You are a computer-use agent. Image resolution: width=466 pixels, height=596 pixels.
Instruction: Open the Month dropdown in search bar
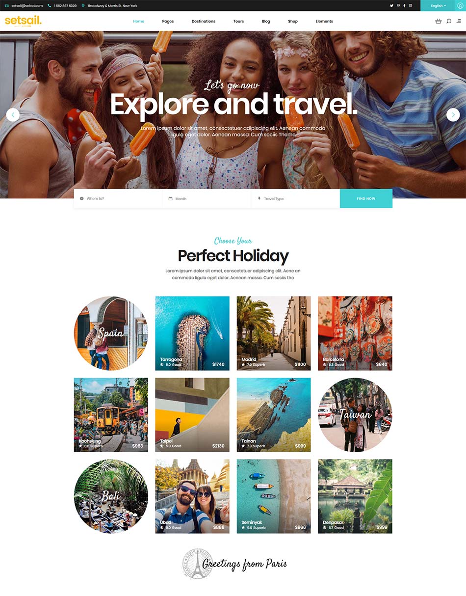pos(207,198)
